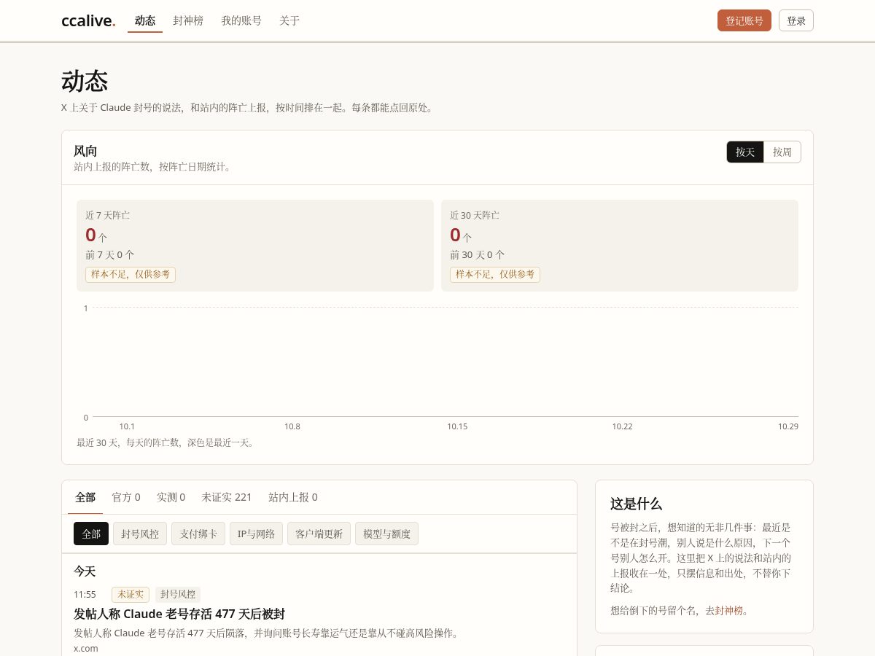Click the 10.1 date label on chart

coord(127,426)
